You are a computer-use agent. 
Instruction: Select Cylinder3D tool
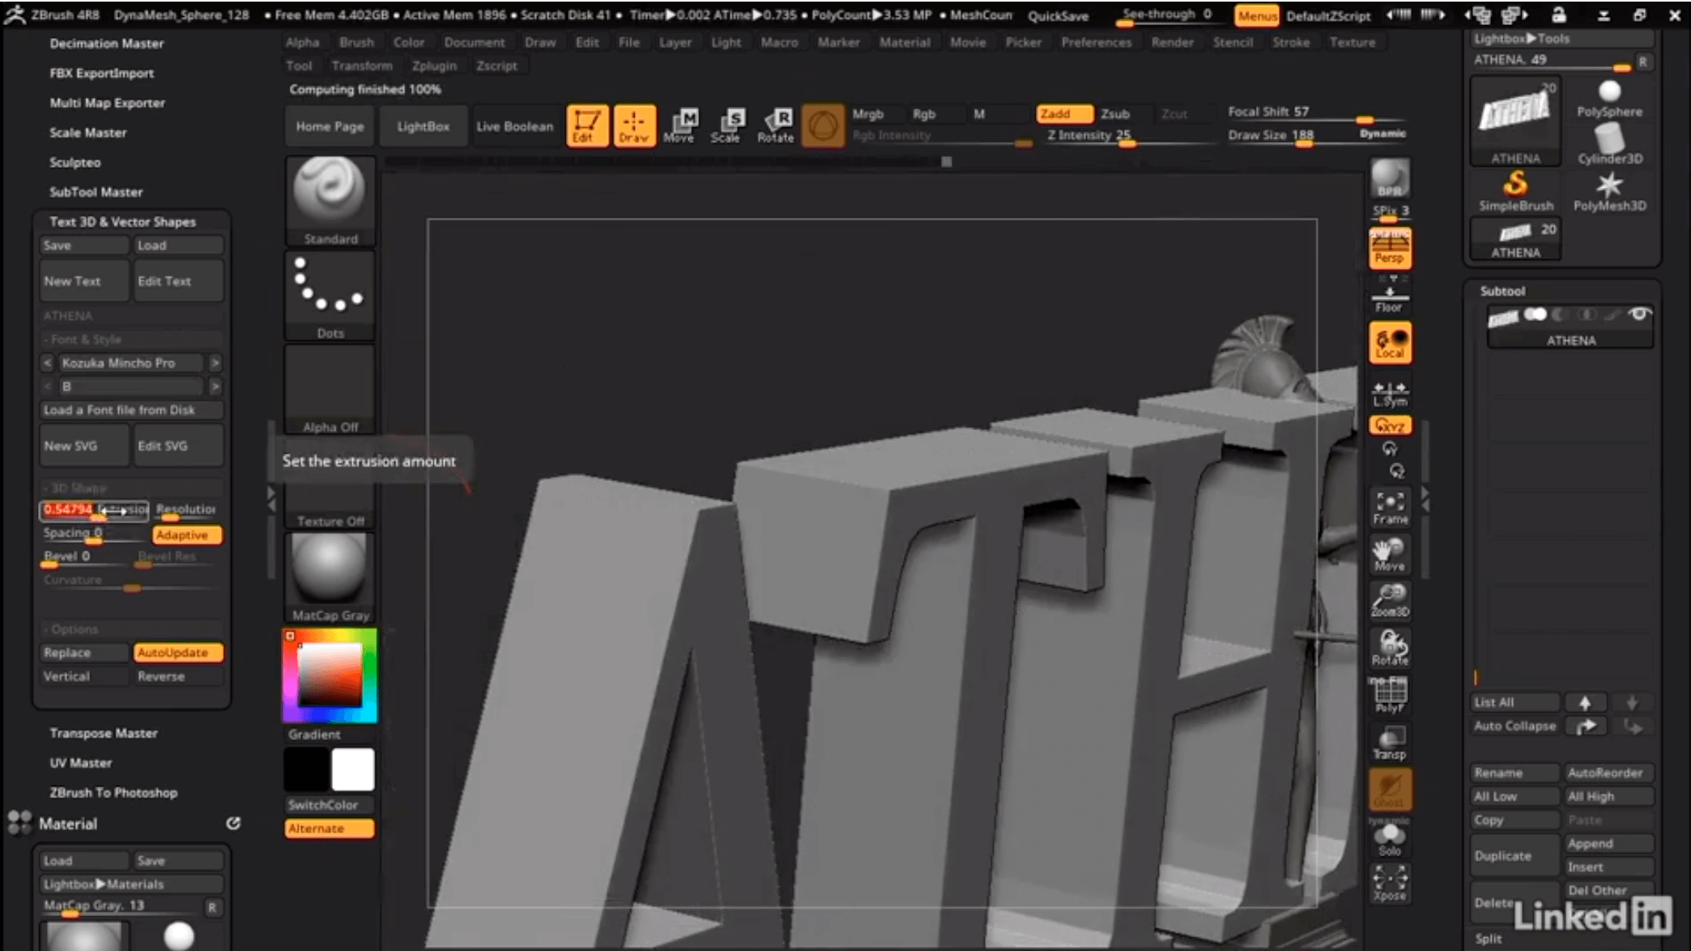pyautogui.click(x=1609, y=144)
